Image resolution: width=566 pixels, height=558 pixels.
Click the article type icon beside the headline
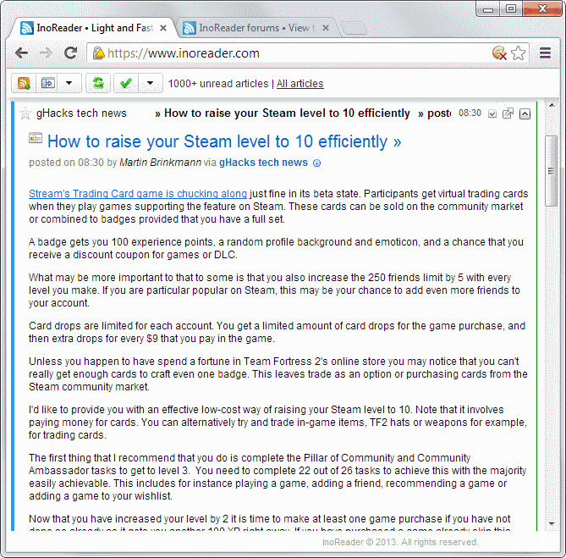(x=36, y=138)
